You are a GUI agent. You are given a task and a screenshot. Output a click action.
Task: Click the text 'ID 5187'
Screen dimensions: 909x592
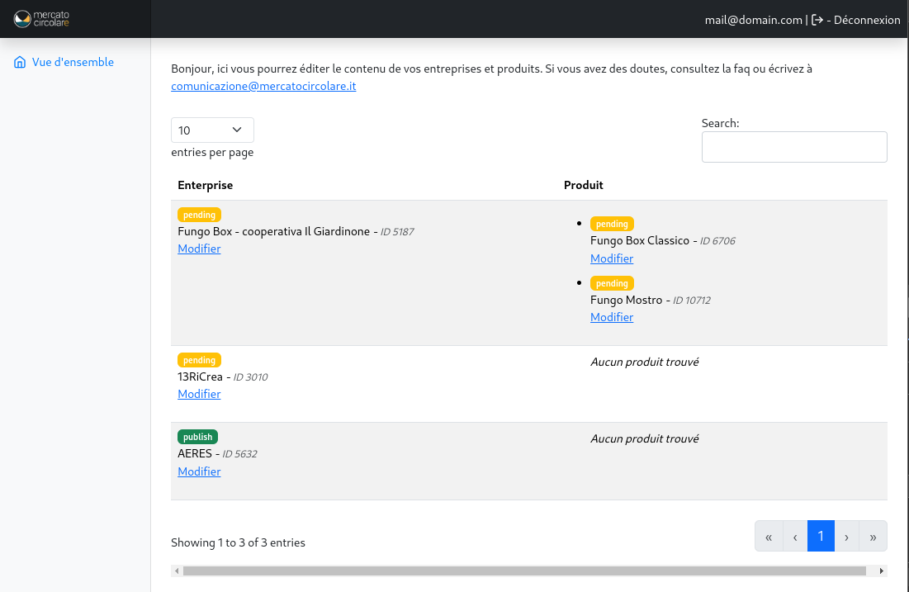pos(397,232)
